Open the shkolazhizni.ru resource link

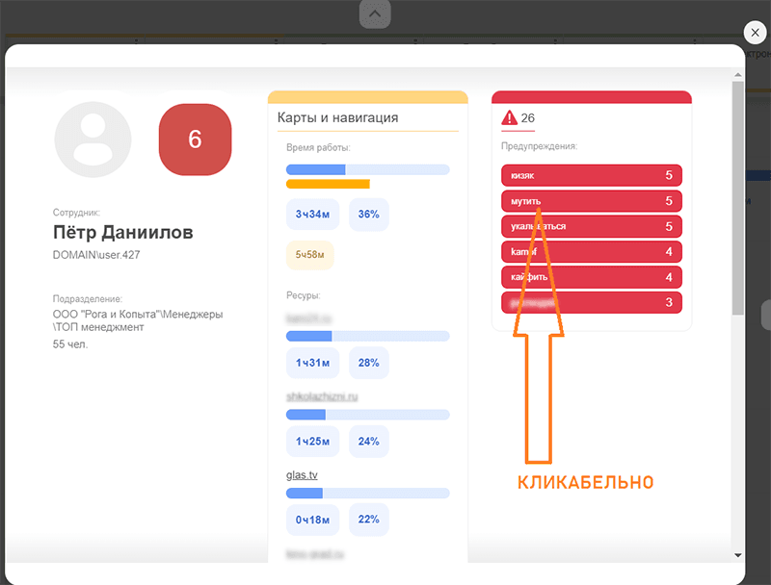point(320,397)
